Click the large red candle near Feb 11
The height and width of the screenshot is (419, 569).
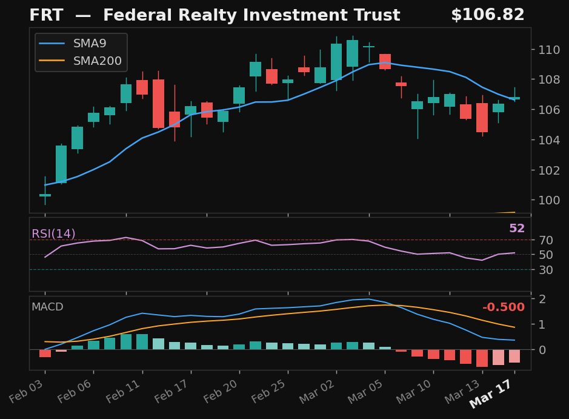point(159,103)
